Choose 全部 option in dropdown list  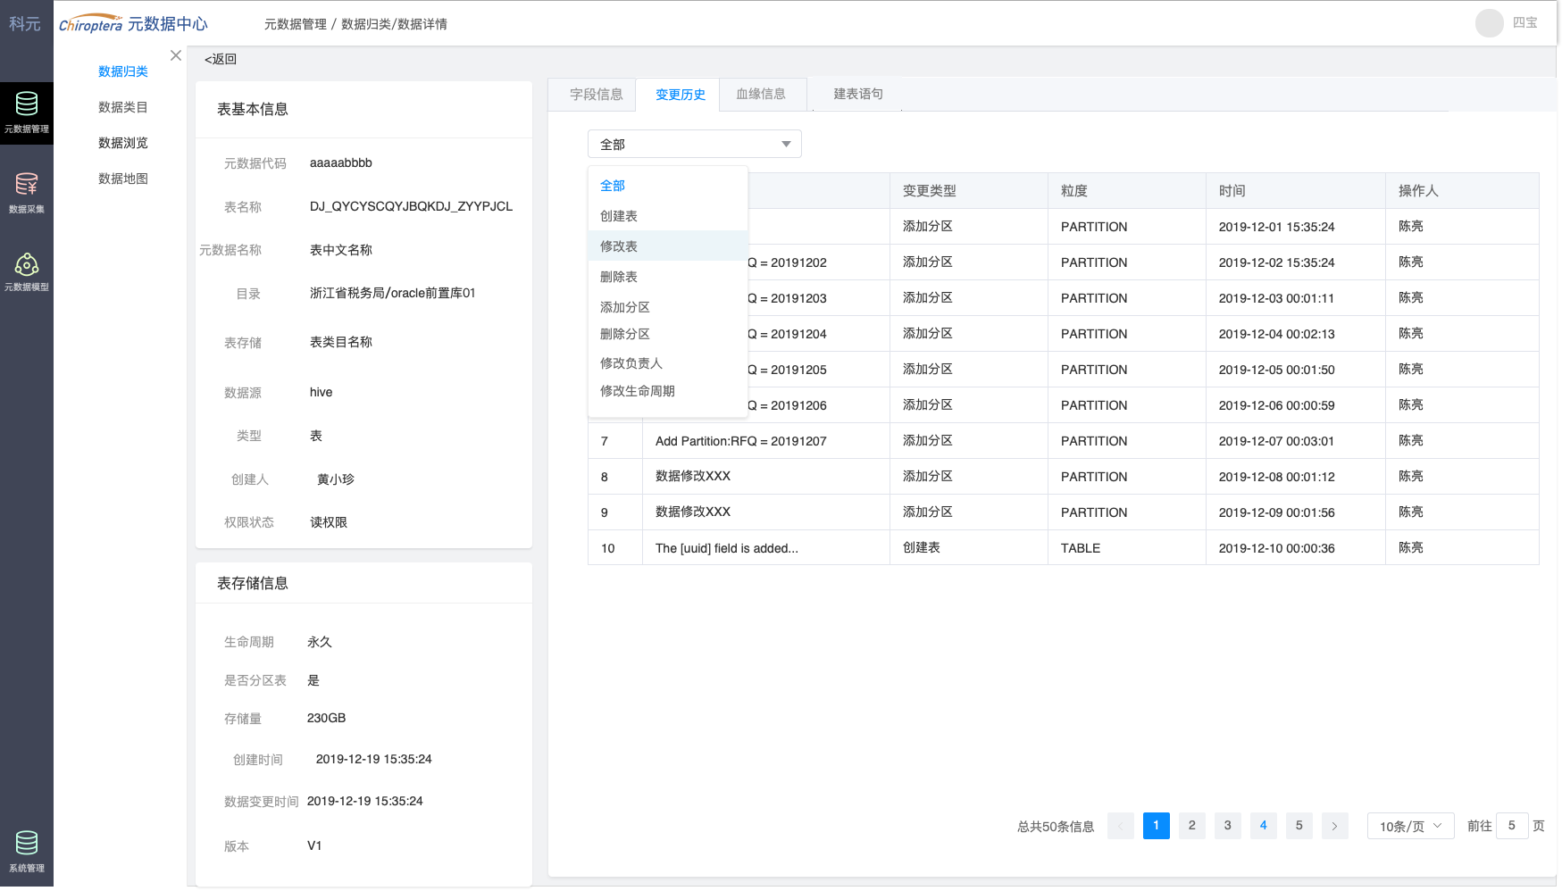pyautogui.click(x=668, y=186)
